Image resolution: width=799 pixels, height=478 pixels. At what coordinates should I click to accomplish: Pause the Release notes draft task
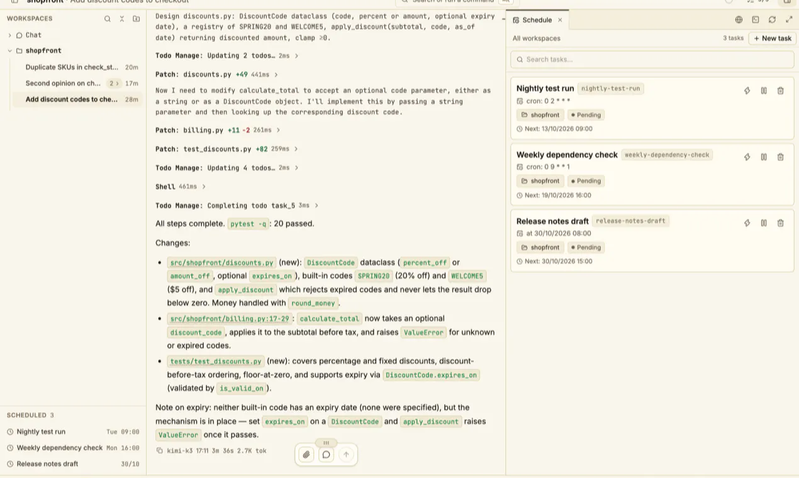tap(764, 223)
